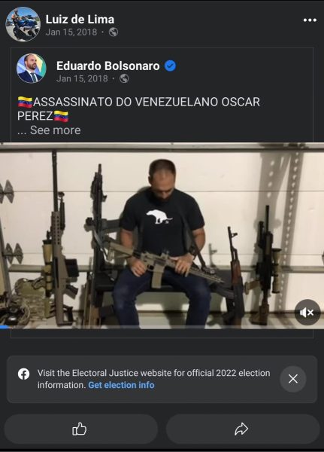
Task: Dismiss the election info banner
Action: [293, 379]
